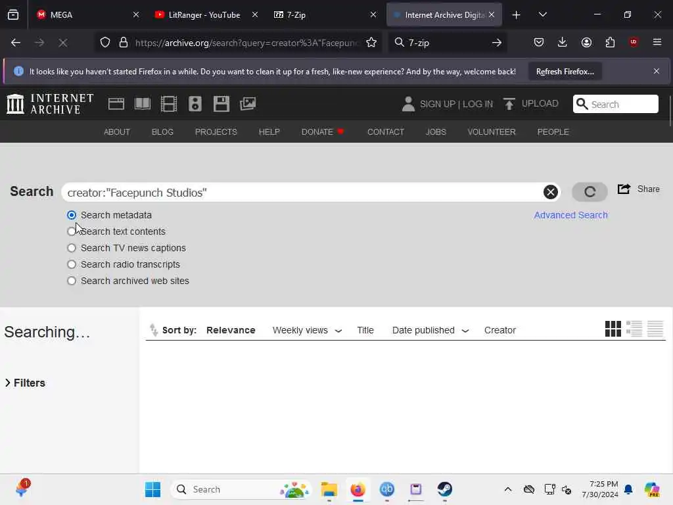Open Firefox account icon
This screenshot has height=505, width=673.
tap(586, 42)
